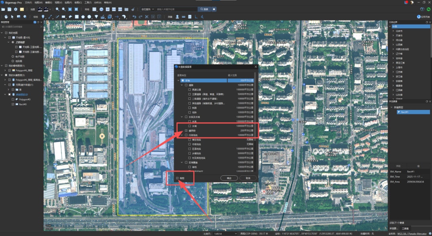Viewport: 432px width, 236px height.
Task: Click the search icon in layer panel header
Action: 35,22
